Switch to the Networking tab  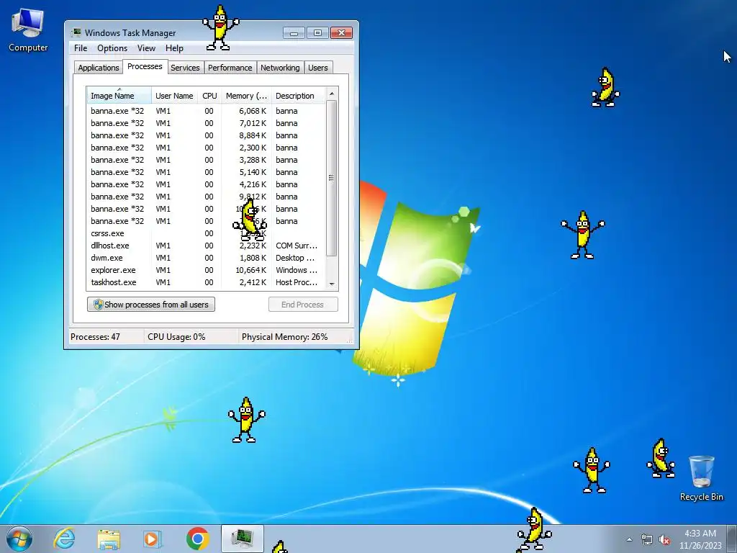280,68
